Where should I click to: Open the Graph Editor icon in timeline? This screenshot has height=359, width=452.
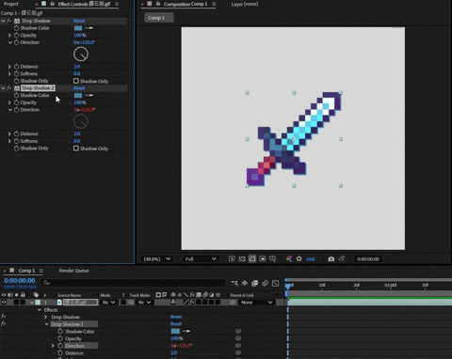[275, 283]
